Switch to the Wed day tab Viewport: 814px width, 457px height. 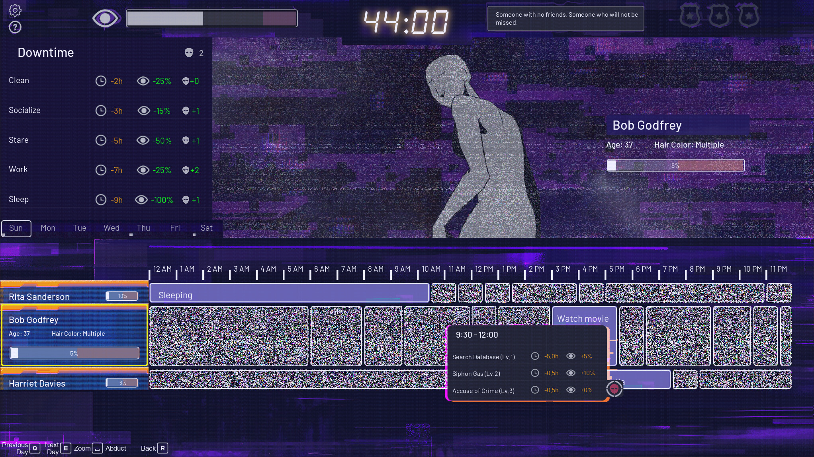111,228
